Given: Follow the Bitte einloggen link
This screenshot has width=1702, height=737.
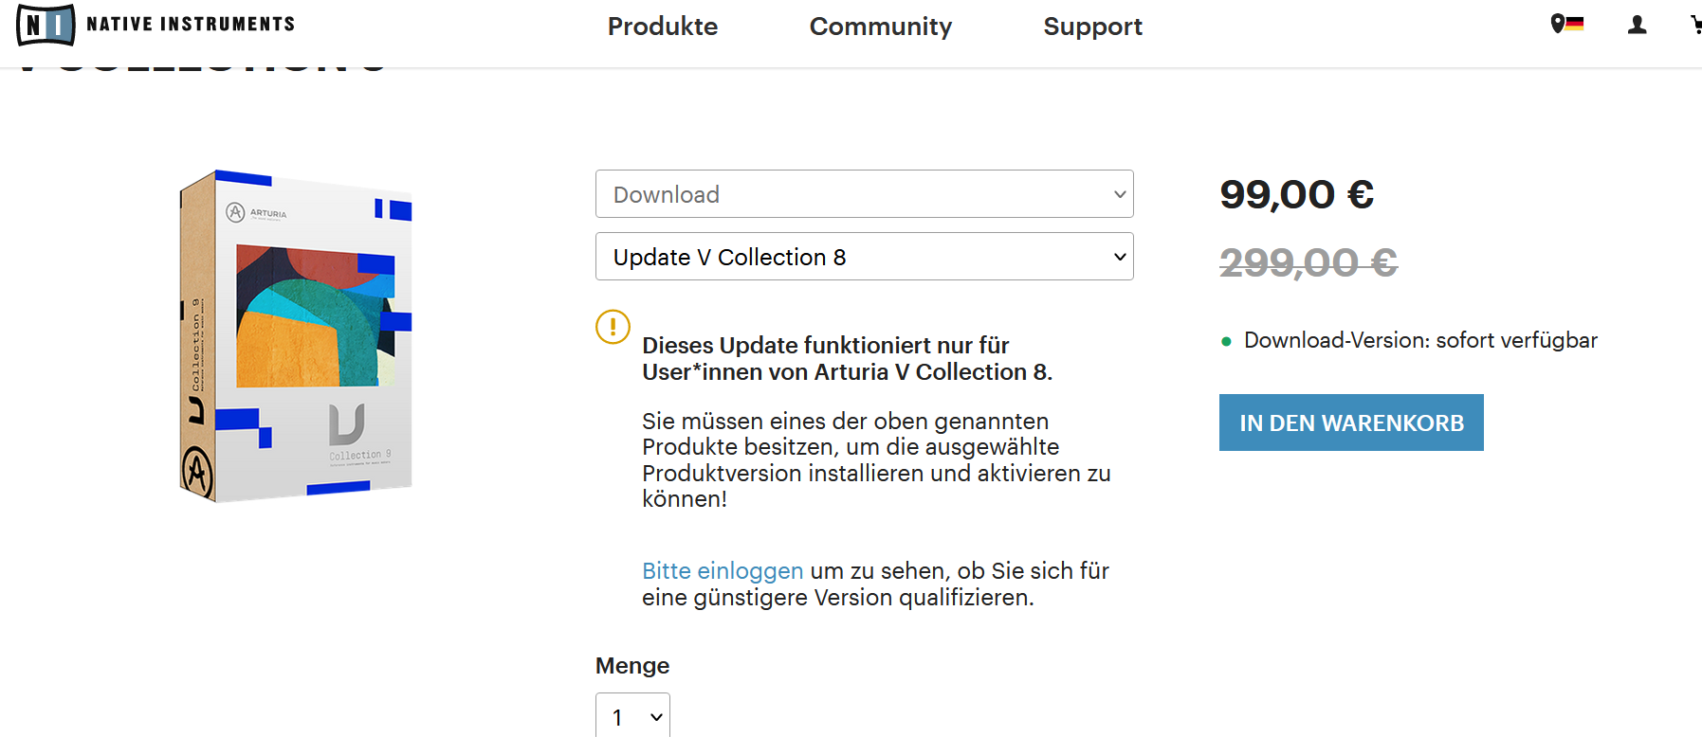Looking at the screenshot, I should (x=723, y=571).
